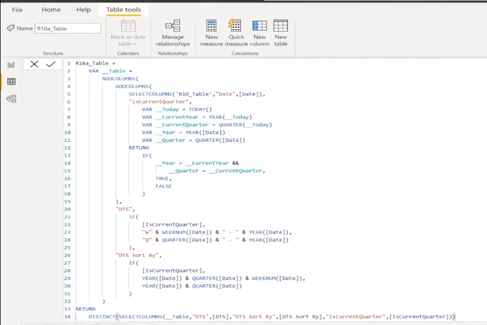The width and height of the screenshot is (487, 325).
Task: Add a New column
Action: (x=259, y=33)
